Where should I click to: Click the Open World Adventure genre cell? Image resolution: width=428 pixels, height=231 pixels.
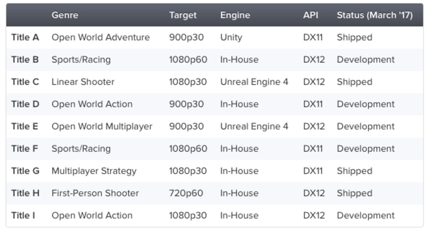pyautogui.click(x=101, y=37)
